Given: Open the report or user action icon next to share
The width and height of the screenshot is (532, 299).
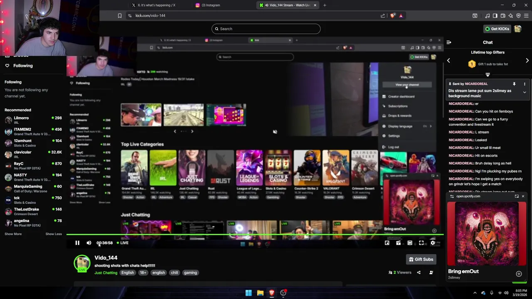Looking at the screenshot, I should [431, 273].
